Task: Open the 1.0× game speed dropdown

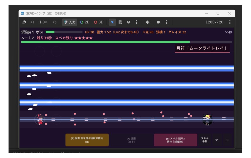Action: coord(43,22)
